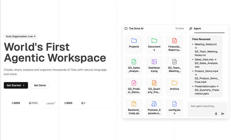Click the Agent sparkle icon
231x140 pixels.
click(191, 28)
